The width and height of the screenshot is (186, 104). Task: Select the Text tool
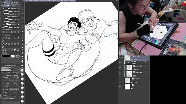(18, 50)
